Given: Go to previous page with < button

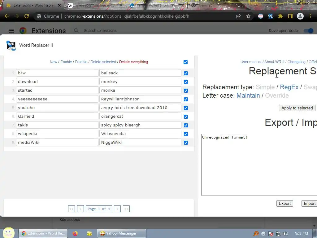Looking at the screenshot, I should (x=80, y=209).
